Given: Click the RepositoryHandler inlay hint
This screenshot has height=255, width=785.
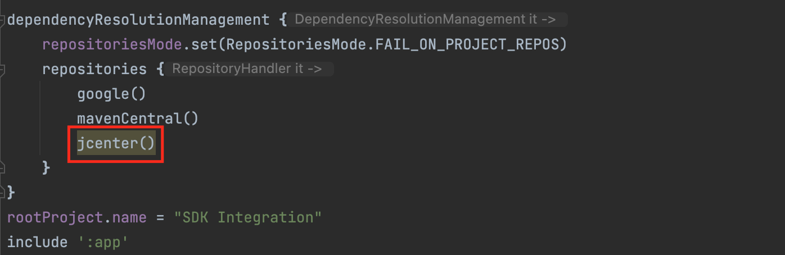Looking at the screenshot, I should [247, 69].
